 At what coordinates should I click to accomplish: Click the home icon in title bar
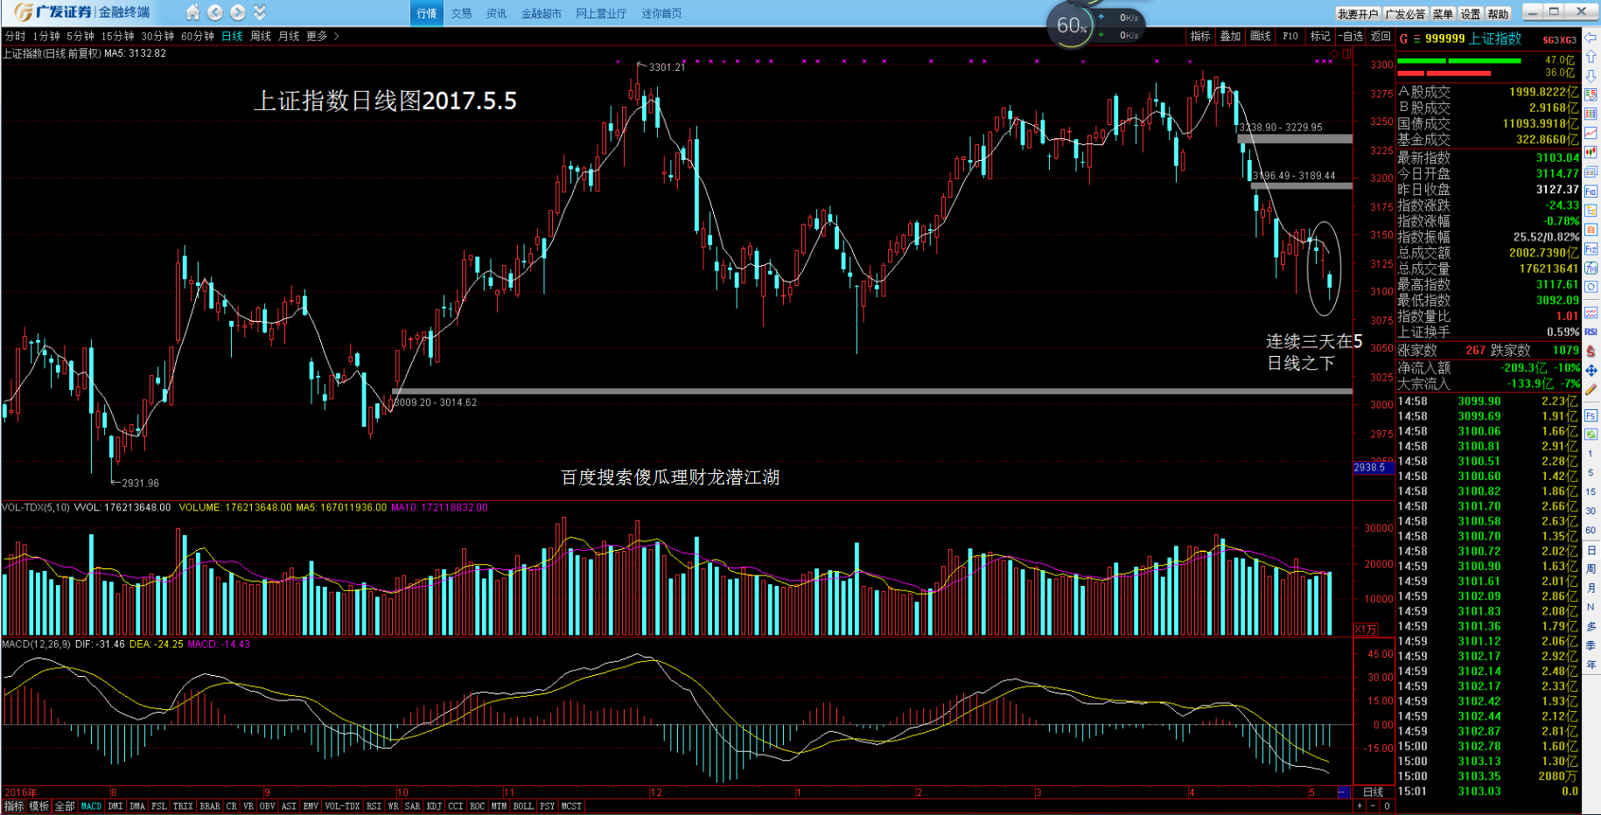point(192,12)
